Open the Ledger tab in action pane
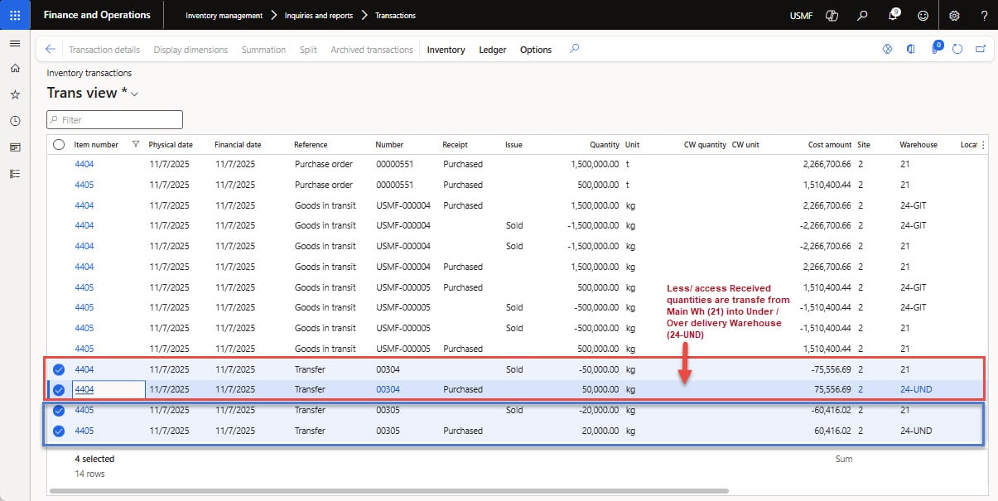 pyautogui.click(x=492, y=50)
